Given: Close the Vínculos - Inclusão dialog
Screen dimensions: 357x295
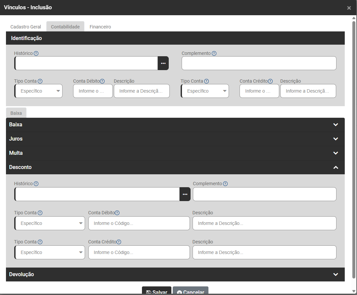Looking at the screenshot, I should 349,8.
